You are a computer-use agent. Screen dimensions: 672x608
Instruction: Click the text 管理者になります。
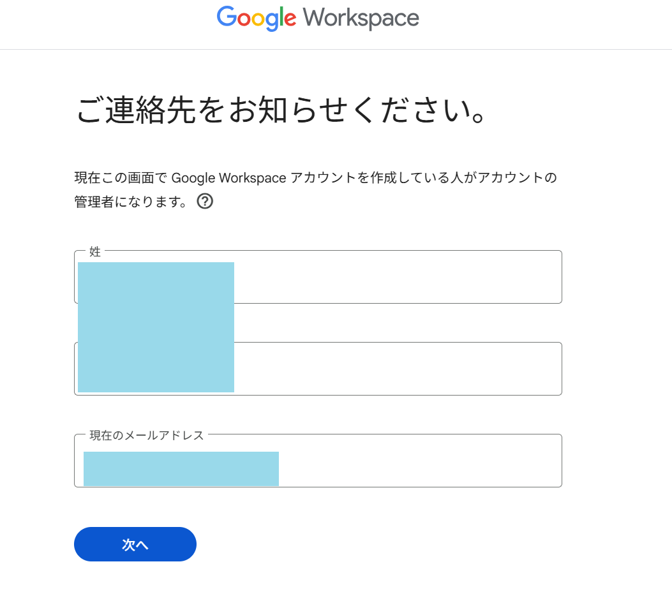[131, 202]
